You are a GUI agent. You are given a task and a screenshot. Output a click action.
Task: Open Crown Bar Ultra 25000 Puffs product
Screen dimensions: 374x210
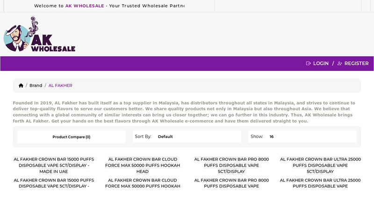320,165
